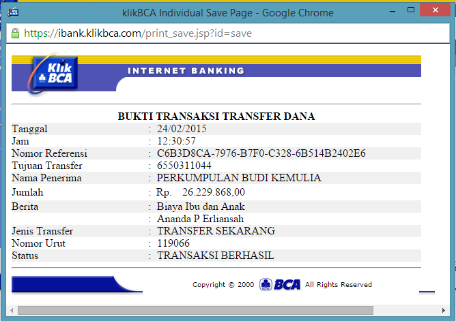This screenshot has width=456, height=321.
Task: Click the Tujuan Transfer account number 6550311044
Action: (x=184, y=166)
